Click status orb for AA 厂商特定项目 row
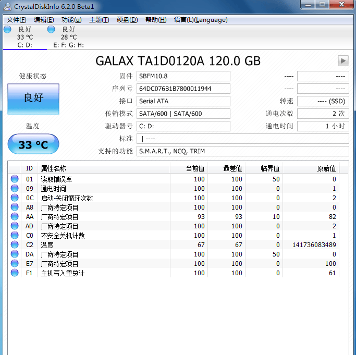Image resolution: width=356 pixels, height=355 pixels. 15,216
